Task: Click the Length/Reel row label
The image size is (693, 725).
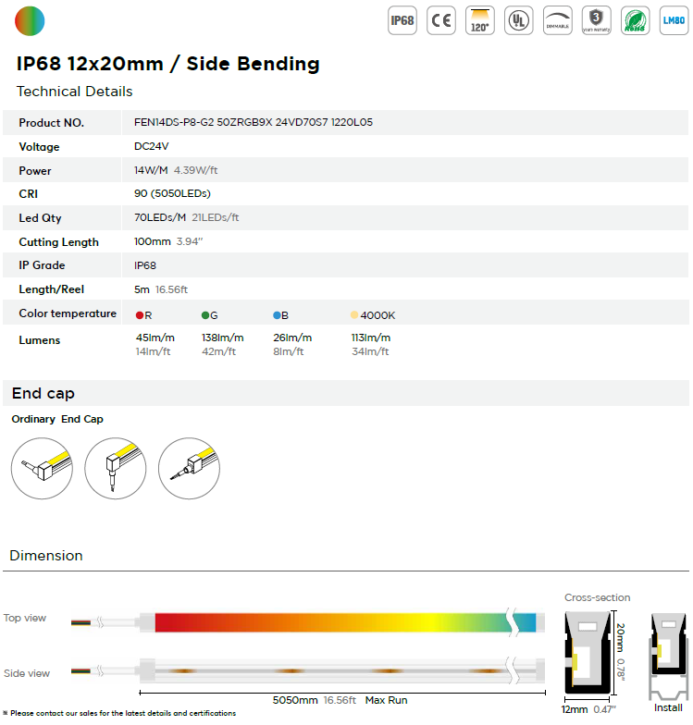Action: coord(52,289)
